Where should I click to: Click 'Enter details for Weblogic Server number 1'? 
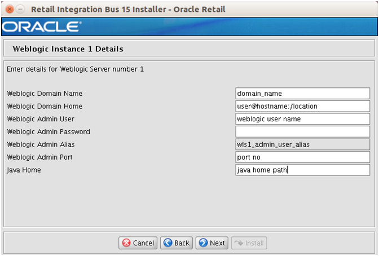coord(75,69)
